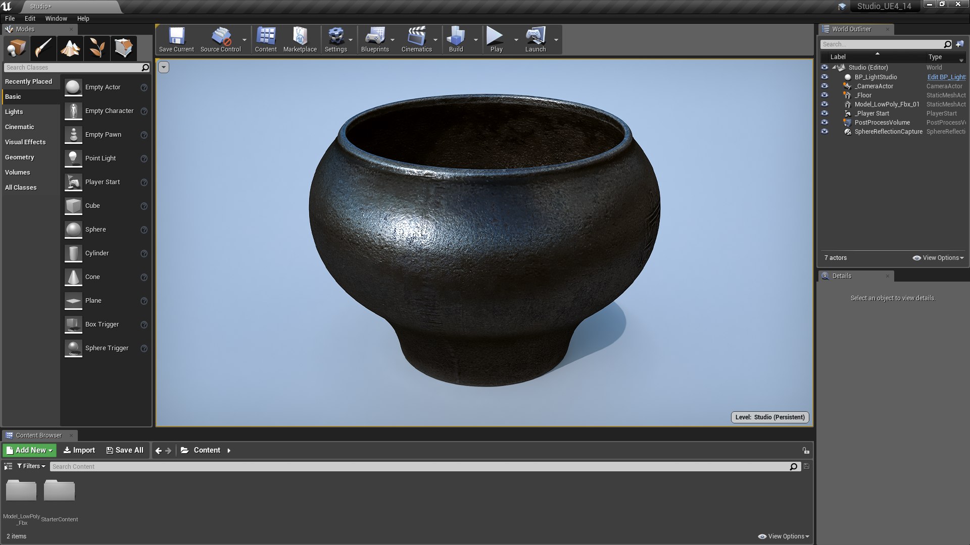
Task: Toggle visibility of PostProcessVolume
Action: pyautogui.click(x=825, y=123)
